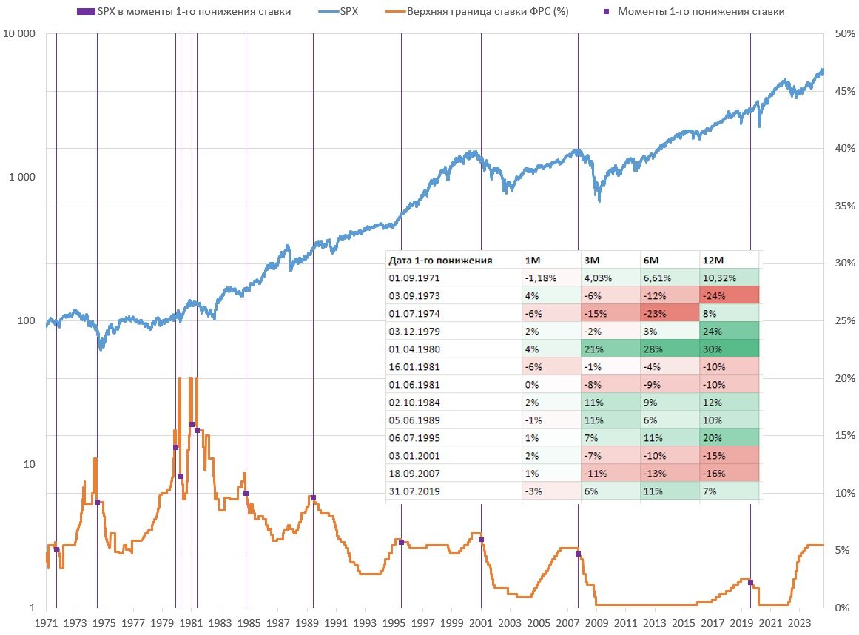Click the 2023 label on the year axis
The width and height of the screenshot is (859, 635).
pos(799,623)
